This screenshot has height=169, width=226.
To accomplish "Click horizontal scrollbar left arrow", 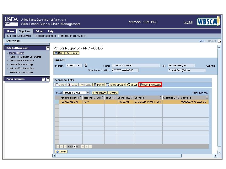I will (54, 156).
